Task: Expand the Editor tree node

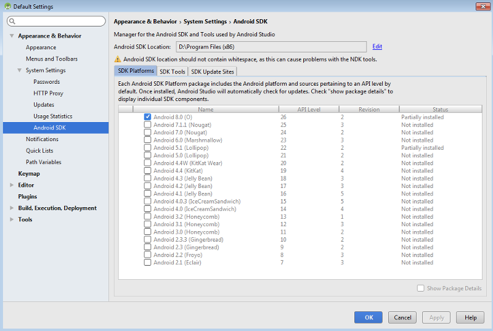Action: click(x=12, y=185)
